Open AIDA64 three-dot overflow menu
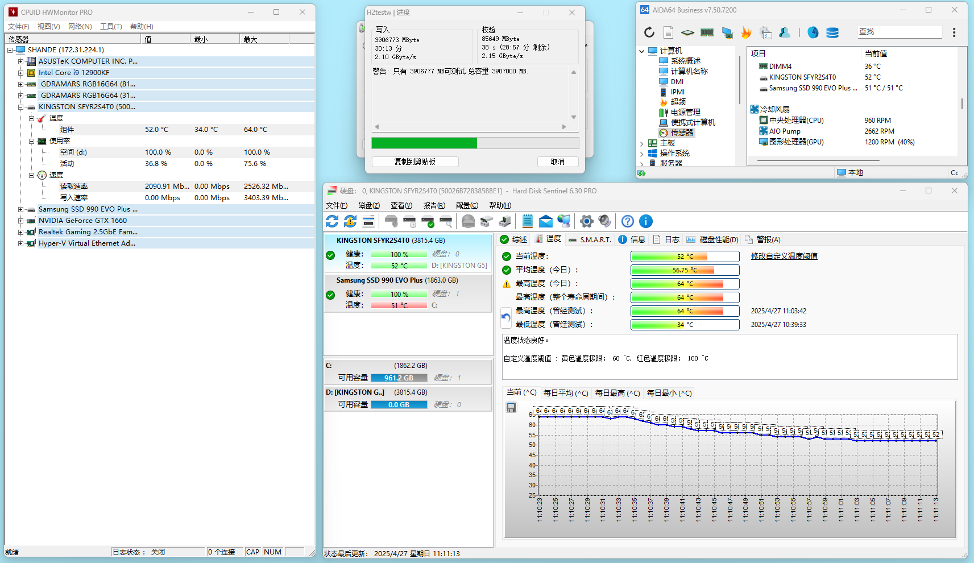 point(954,32)
